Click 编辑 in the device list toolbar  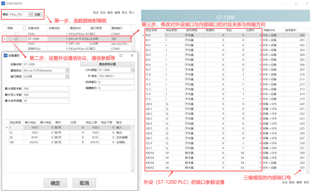[x=117, y=13]
